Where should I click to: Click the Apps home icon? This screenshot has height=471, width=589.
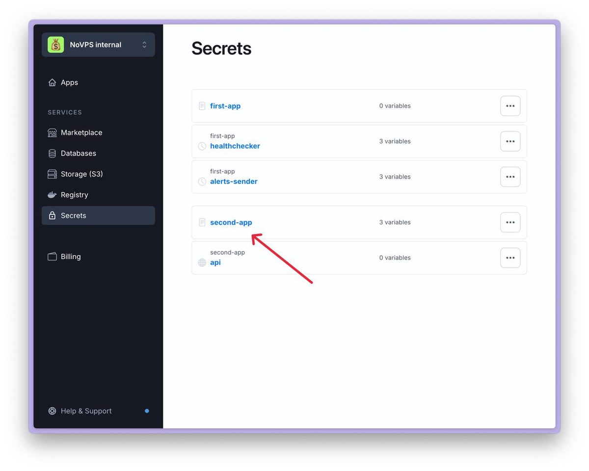pos(52,82)
